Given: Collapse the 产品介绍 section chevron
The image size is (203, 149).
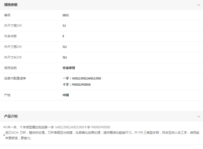Looking at the screenshot, I should (198, 116).
